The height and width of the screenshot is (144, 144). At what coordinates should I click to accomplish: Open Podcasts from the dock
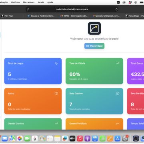[x=88, y=139]
